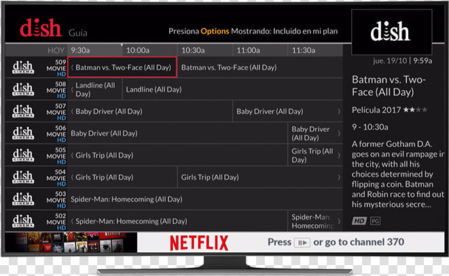
Task: Click the HD badge in info panel
Action: [x=359, y=221]
